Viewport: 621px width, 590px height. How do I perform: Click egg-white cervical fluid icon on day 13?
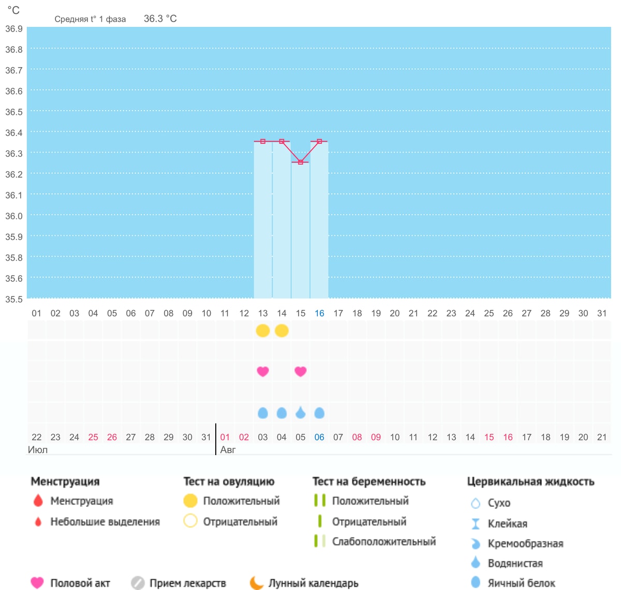click(263, 413)
